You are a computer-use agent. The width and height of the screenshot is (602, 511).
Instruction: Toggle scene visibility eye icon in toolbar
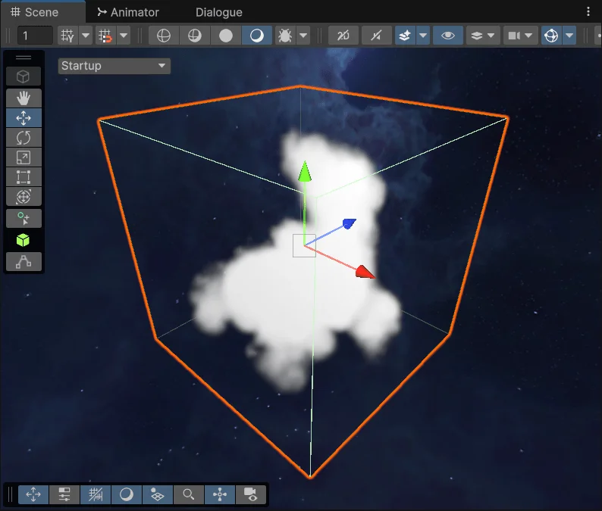[x=447, y=36]
